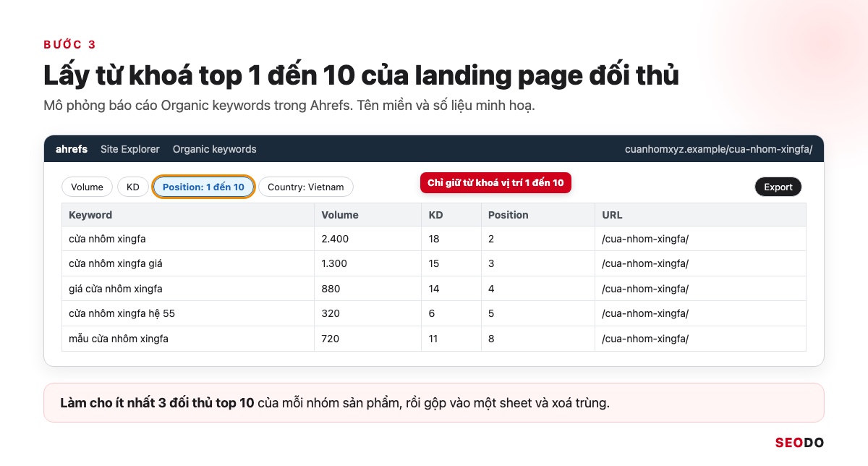Viewport: 868px width, 466px height.
Task: Click the cuanhomxyz.example URL in header
Action: point(719,149)
